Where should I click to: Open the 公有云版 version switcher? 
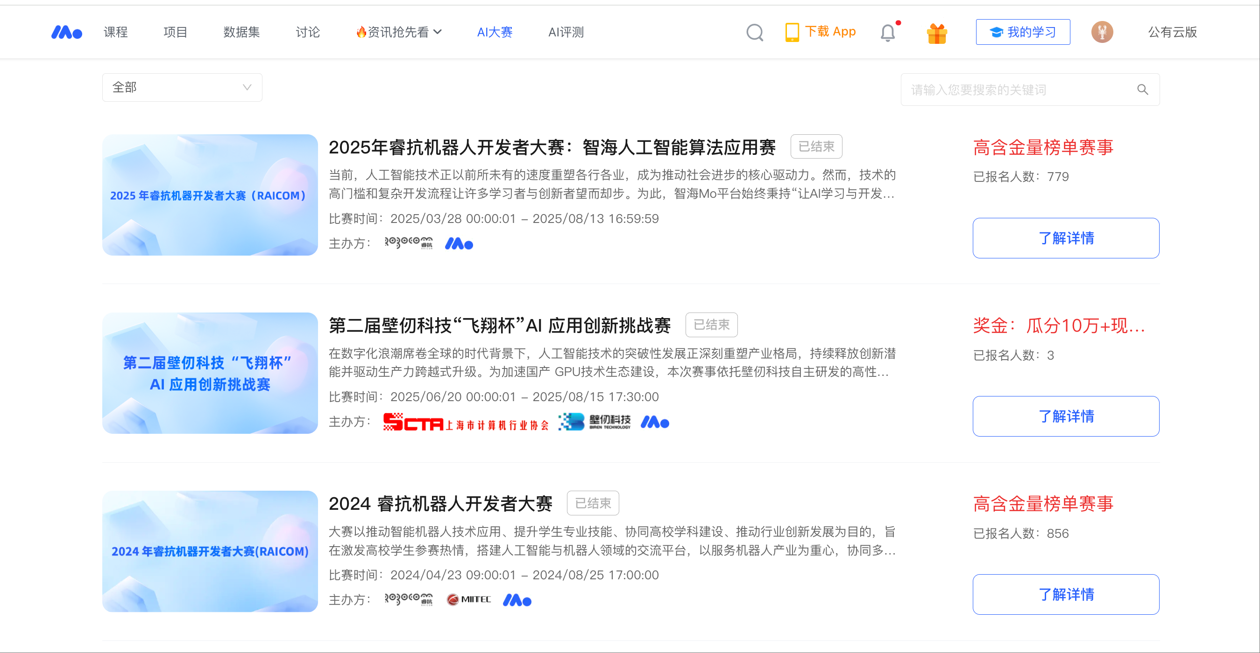pos(1172,32)
